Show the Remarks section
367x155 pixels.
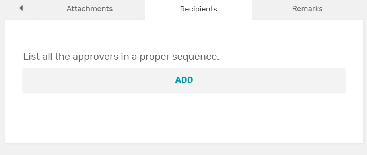(x=307, y=9)
